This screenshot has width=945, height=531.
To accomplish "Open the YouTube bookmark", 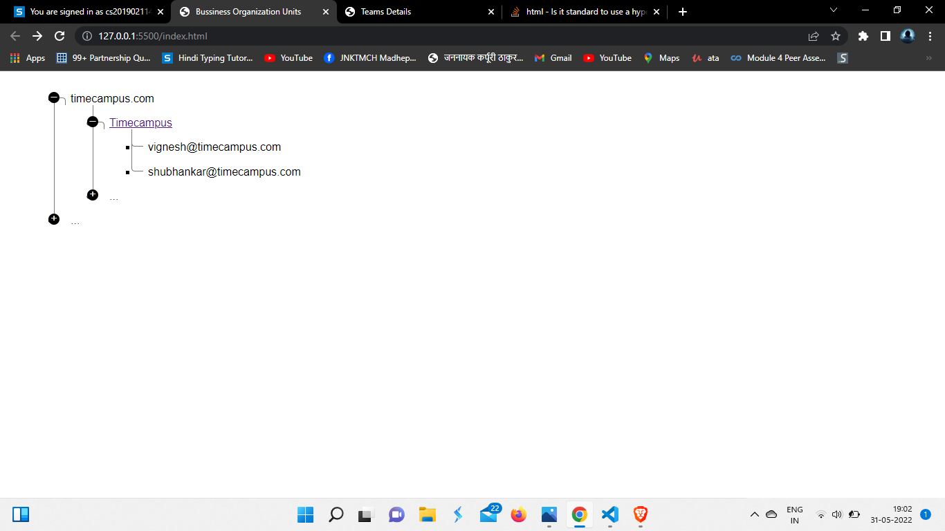I will [x=288, y=58].
